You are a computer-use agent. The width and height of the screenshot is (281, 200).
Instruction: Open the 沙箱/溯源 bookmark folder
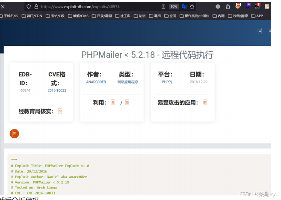238,16
